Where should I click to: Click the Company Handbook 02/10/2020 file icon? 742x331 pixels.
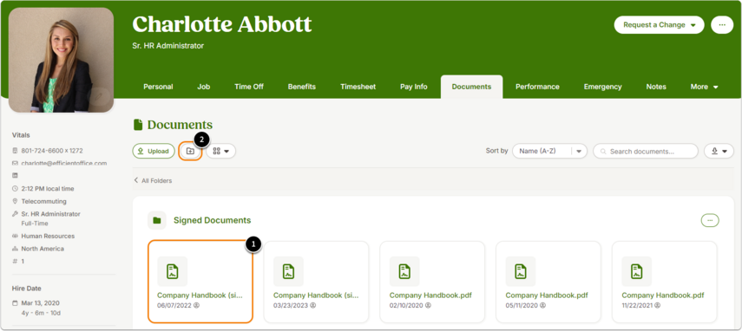[404, 271]
